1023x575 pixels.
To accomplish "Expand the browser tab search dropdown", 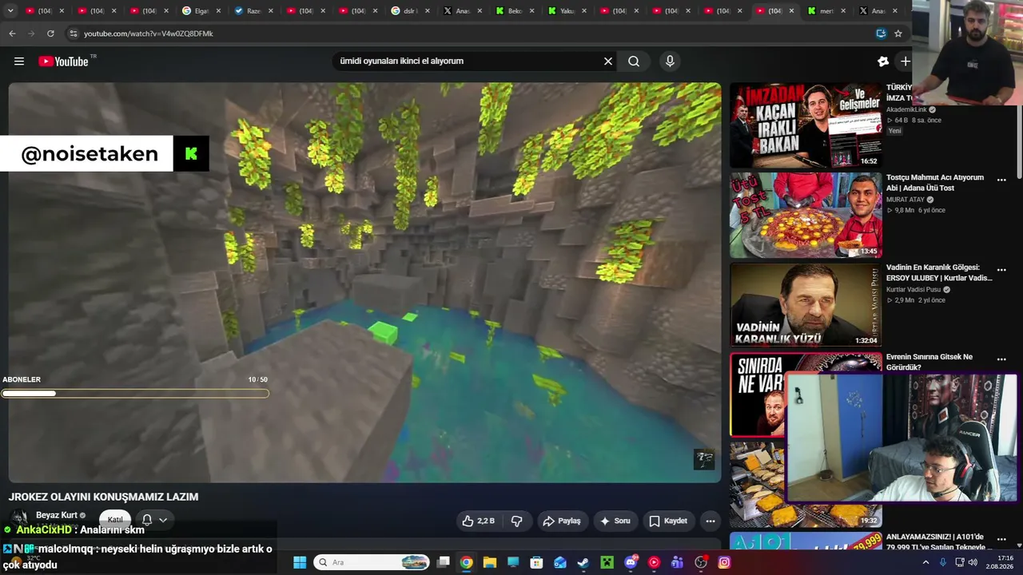I will pos(11,11).
